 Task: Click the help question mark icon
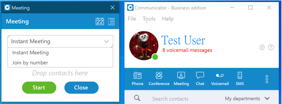(x=271, y=47)
